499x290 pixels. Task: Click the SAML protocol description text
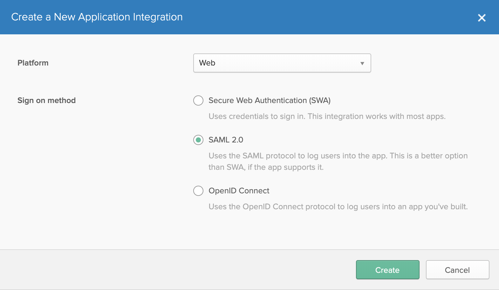point(338,156)
